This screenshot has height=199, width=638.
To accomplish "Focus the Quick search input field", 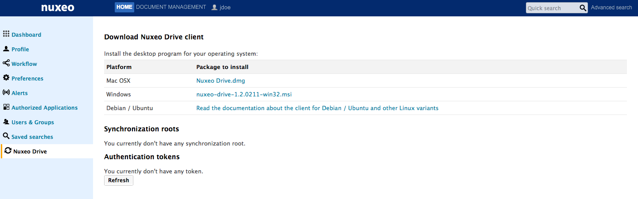I will tap(552, 8).
